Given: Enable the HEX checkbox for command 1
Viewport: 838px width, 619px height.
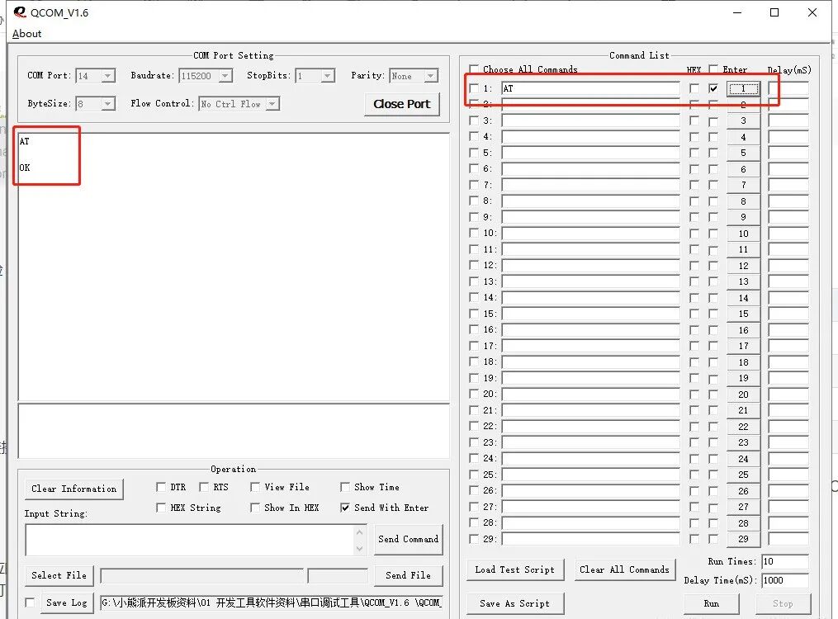Looking at the screenshot, I should [x=694, y=88].
